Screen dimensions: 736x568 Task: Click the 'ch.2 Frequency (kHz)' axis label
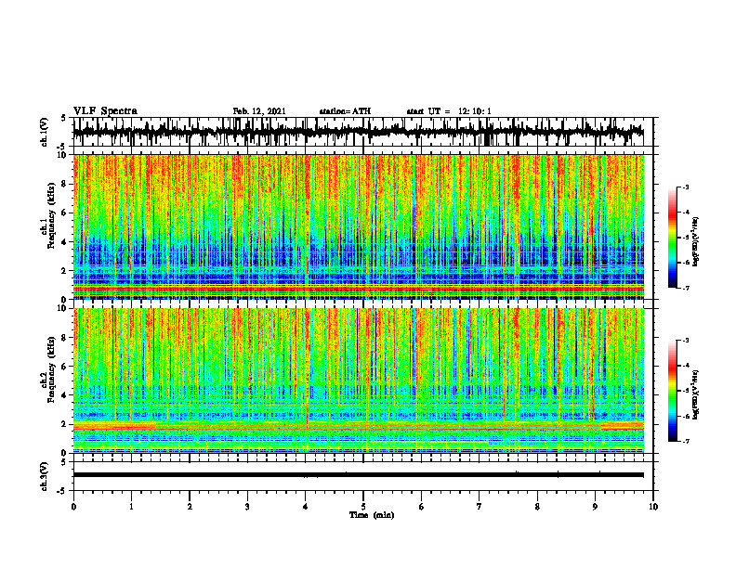coord(47,369)
